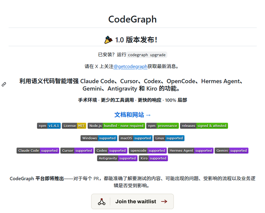Click the macOS supported badge
Screen dimensions: 265x213
pyautogui.click(x=136, y=138)
